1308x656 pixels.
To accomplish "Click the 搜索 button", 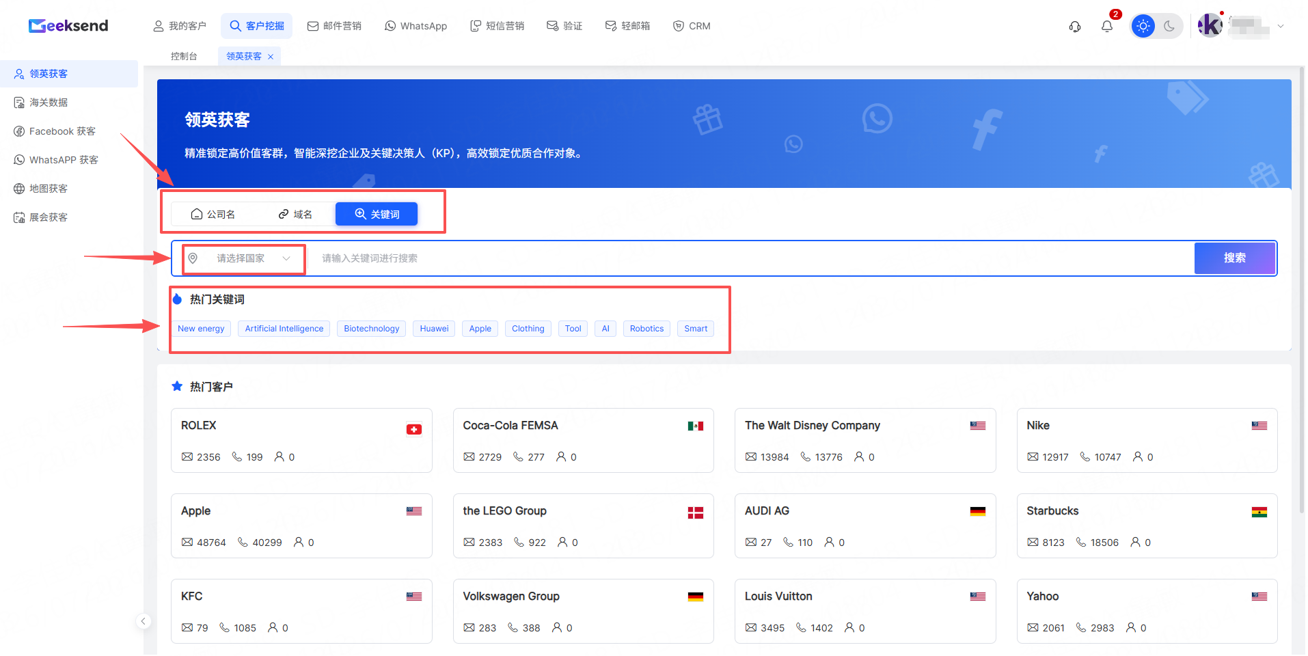I will (1235, 258).
